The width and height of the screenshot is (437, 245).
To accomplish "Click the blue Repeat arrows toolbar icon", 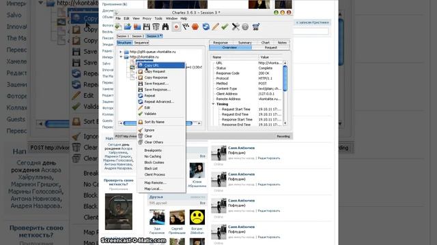I will pyautogui.click(x=206, y=27).
